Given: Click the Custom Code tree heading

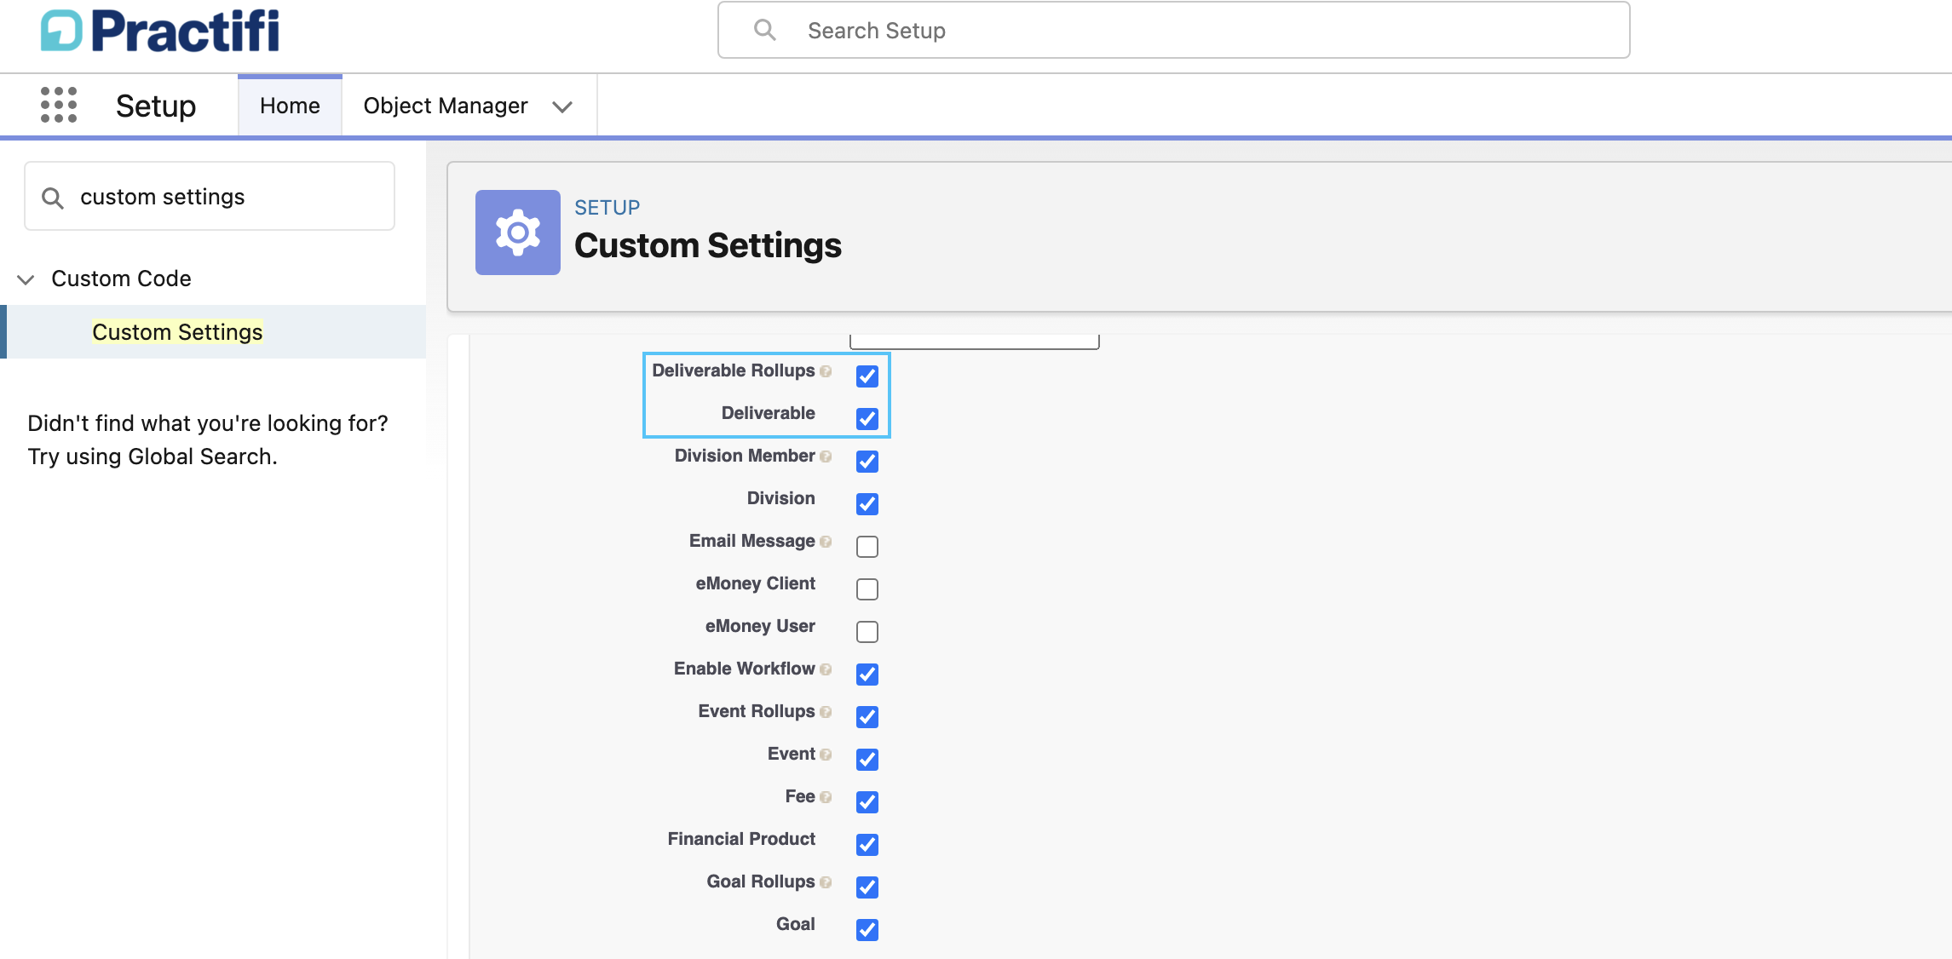Looking at the screenshot, I should (x=121, y=279).
